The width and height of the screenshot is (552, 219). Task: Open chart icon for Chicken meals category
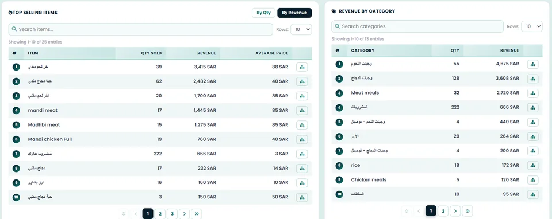[x=532, y=179]
